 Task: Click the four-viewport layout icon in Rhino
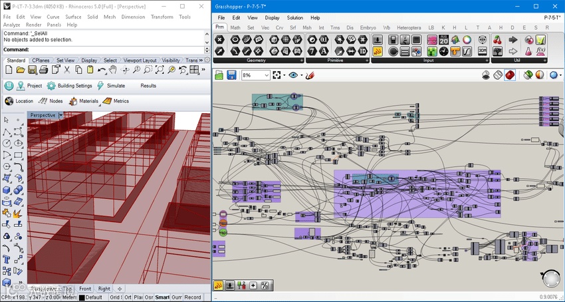[x=194, y=70]
